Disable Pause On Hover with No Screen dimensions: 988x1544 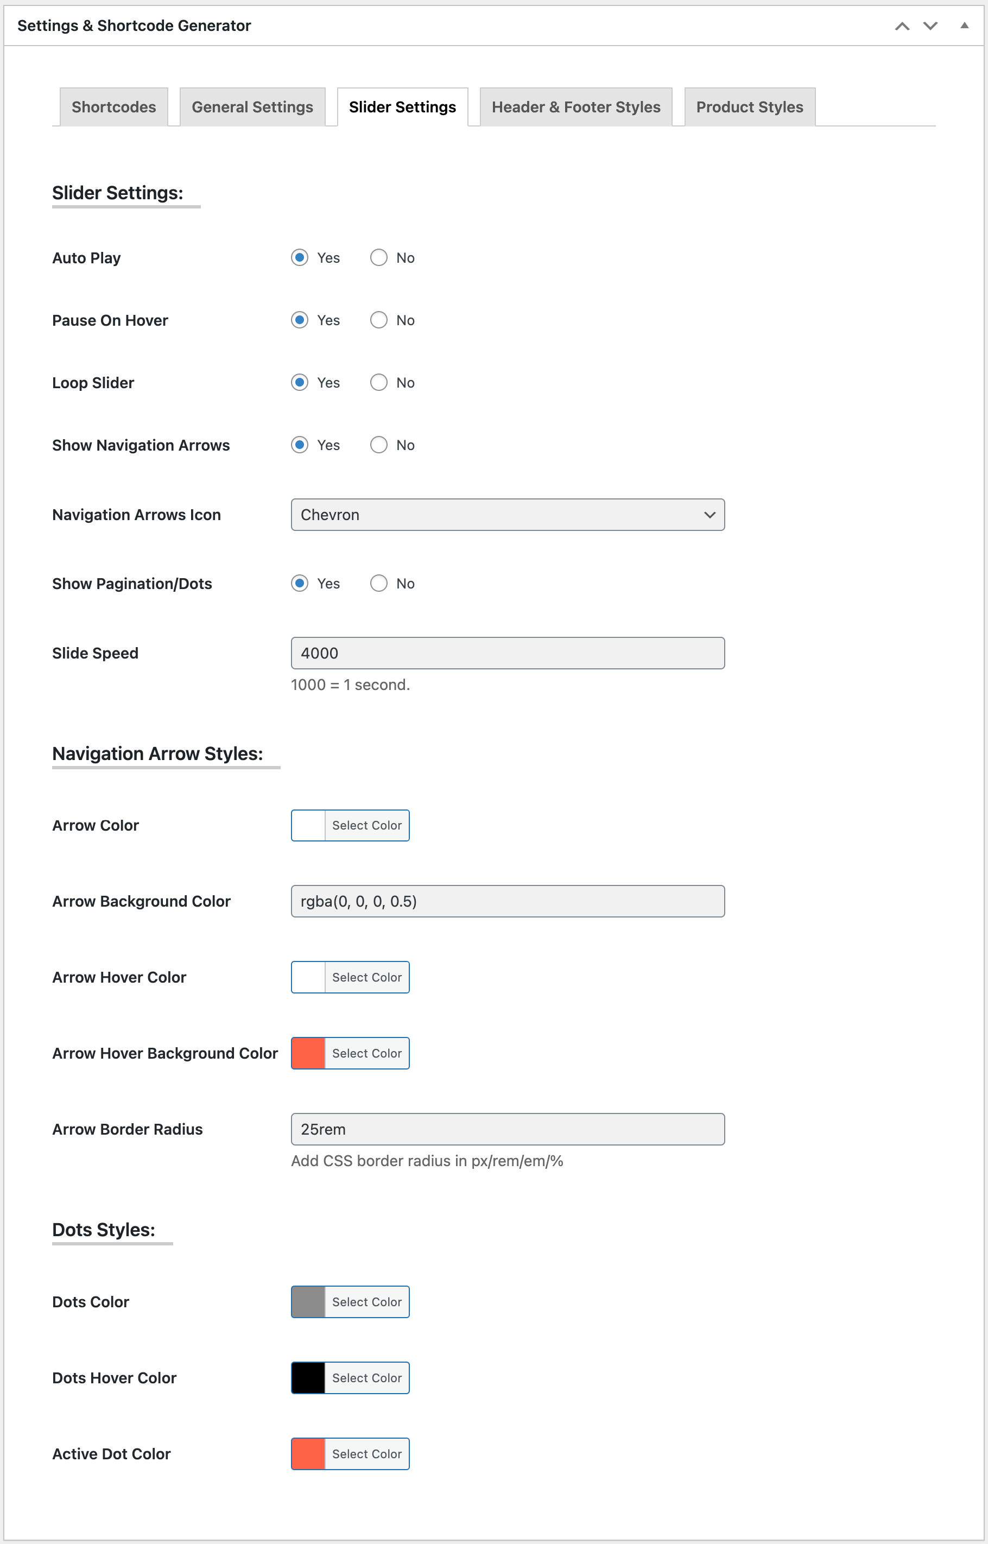point(378,320)
